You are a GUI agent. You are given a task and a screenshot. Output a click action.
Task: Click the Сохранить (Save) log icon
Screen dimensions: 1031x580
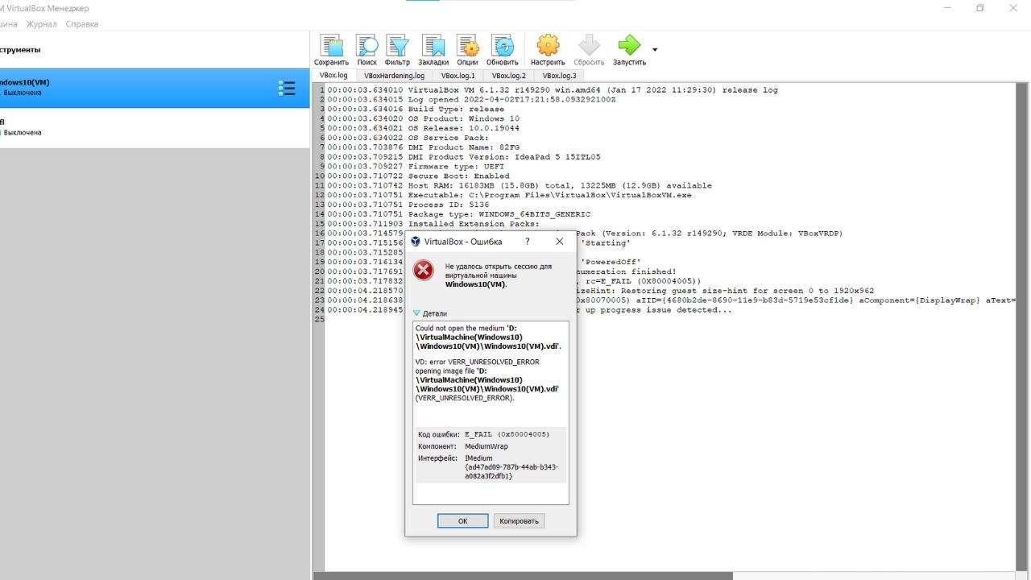coord(331,50)
